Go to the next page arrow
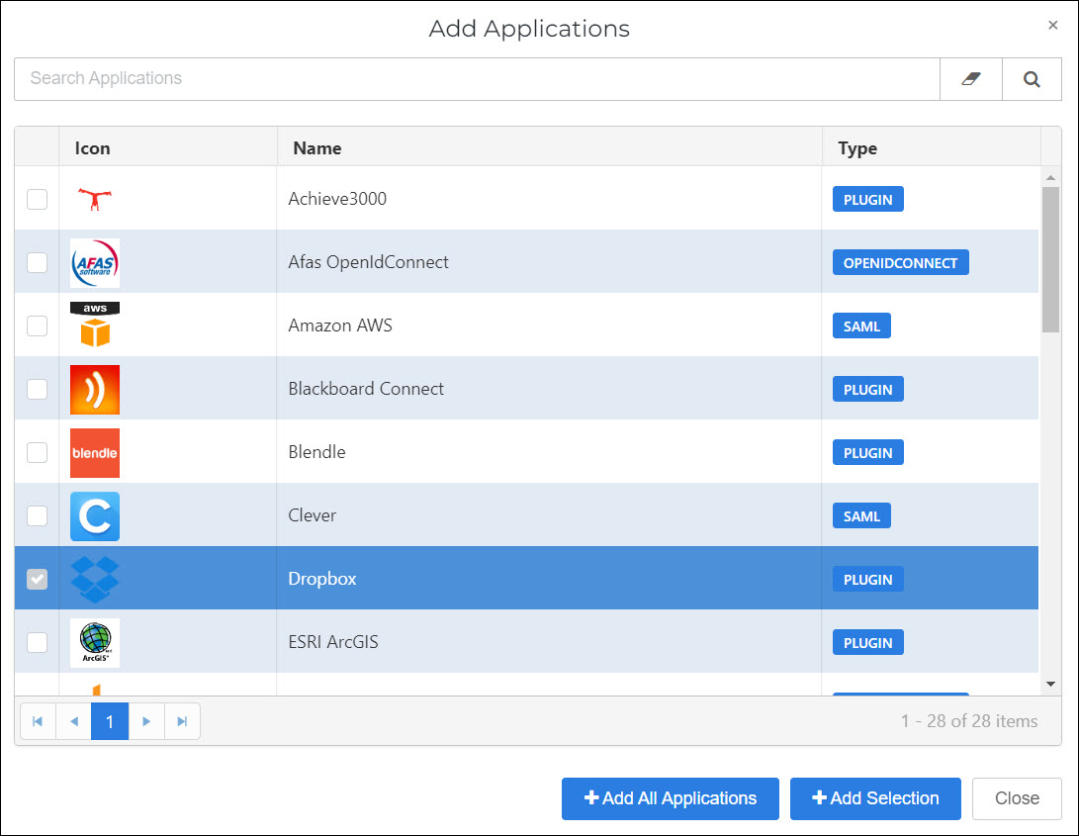The image size is (1079, 836). click(x=146, y=721)
